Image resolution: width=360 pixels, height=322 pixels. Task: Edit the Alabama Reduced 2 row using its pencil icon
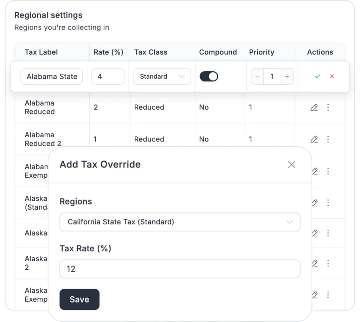[314, 139]
